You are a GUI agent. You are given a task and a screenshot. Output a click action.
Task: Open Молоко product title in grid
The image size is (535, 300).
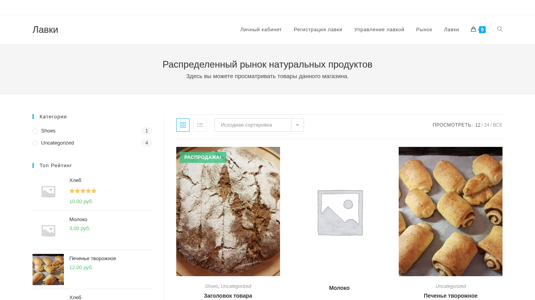pos(339,288)
